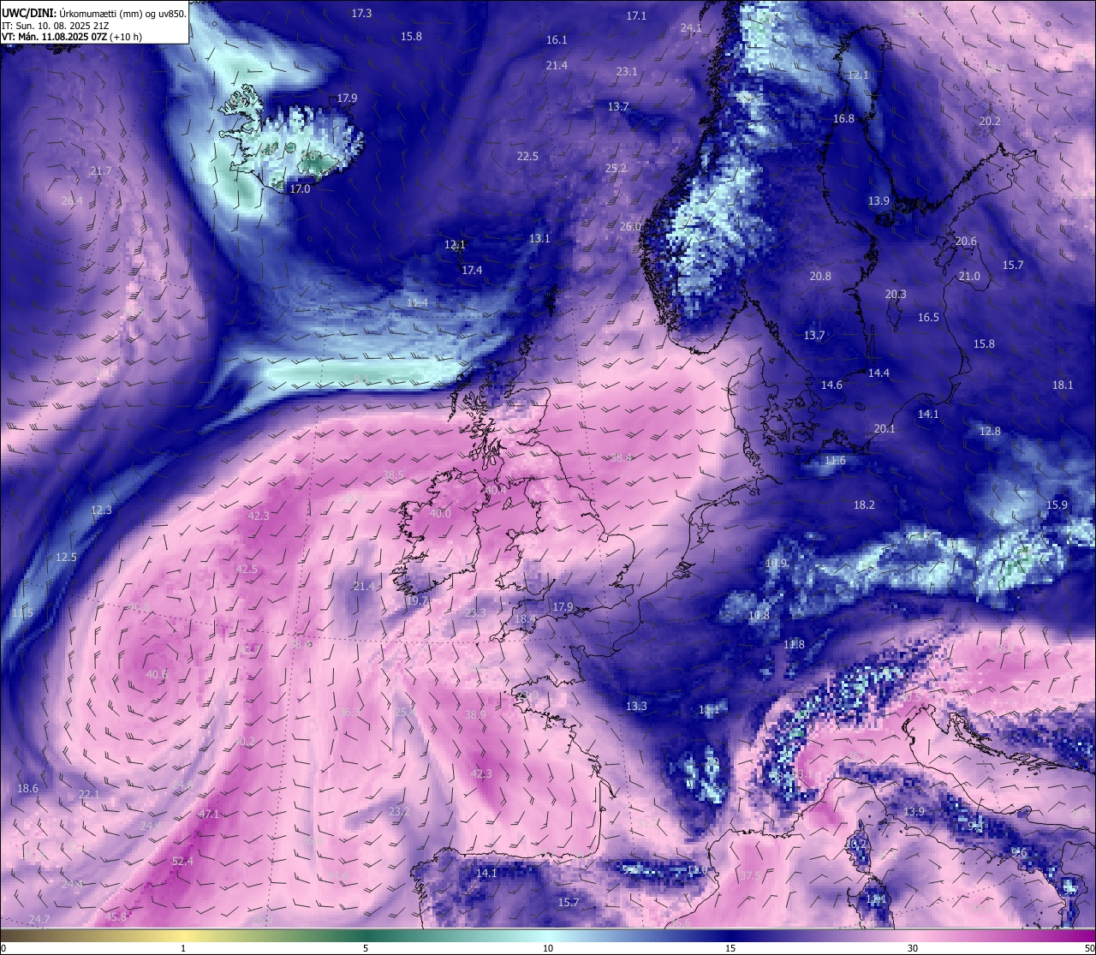Click the 15.9 value at the east edge
Viewport: 1096px width, 955px height.
point(1057,504)
